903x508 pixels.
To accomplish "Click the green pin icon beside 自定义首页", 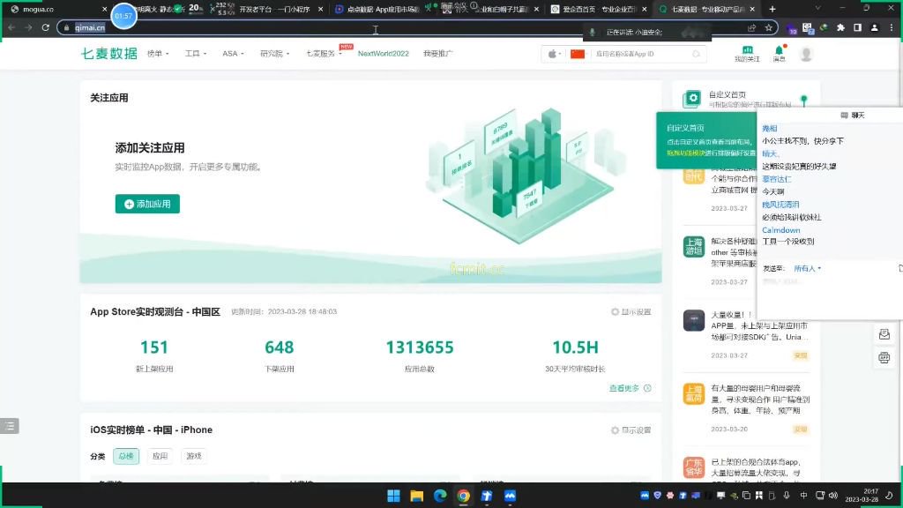I will click(804, 100).
